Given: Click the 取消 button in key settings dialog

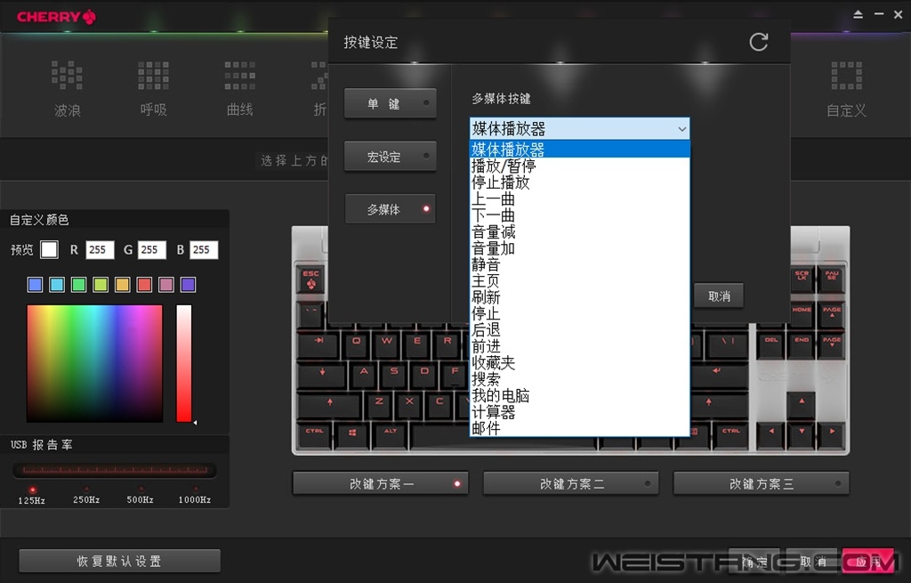Looking at the screenshot, I should point(719,296).
